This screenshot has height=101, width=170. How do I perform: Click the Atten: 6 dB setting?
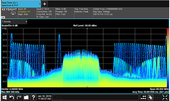(x=61, y=9)
